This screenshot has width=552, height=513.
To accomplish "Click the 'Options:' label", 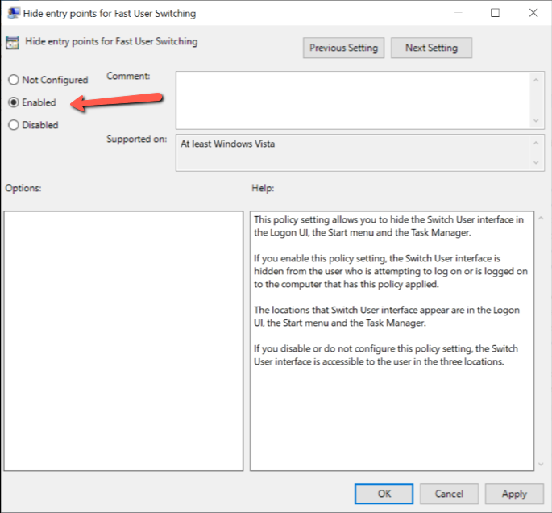I will tap(23, 188).
